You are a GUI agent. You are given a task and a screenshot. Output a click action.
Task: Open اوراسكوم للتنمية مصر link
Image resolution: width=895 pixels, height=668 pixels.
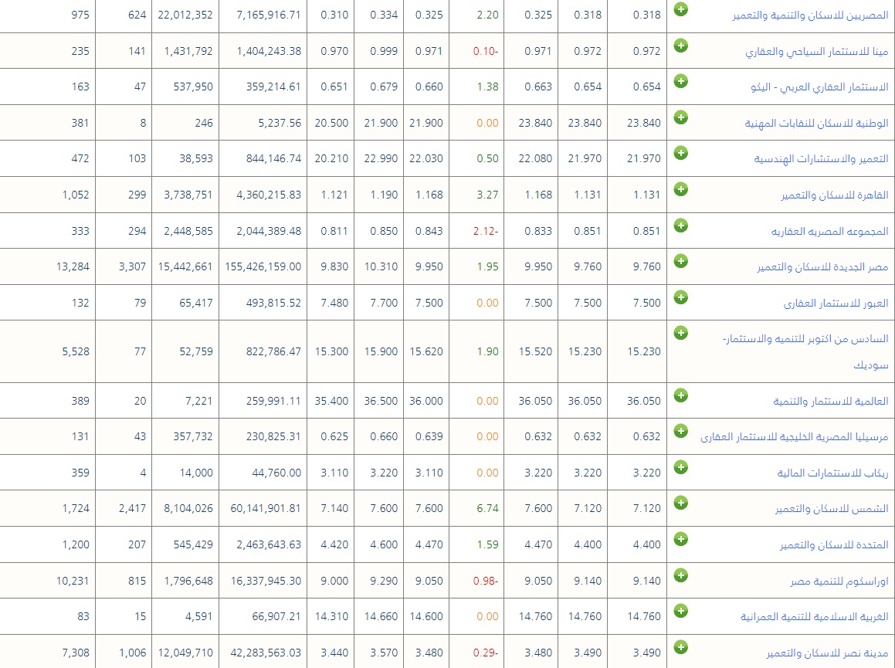click(839, 582)
